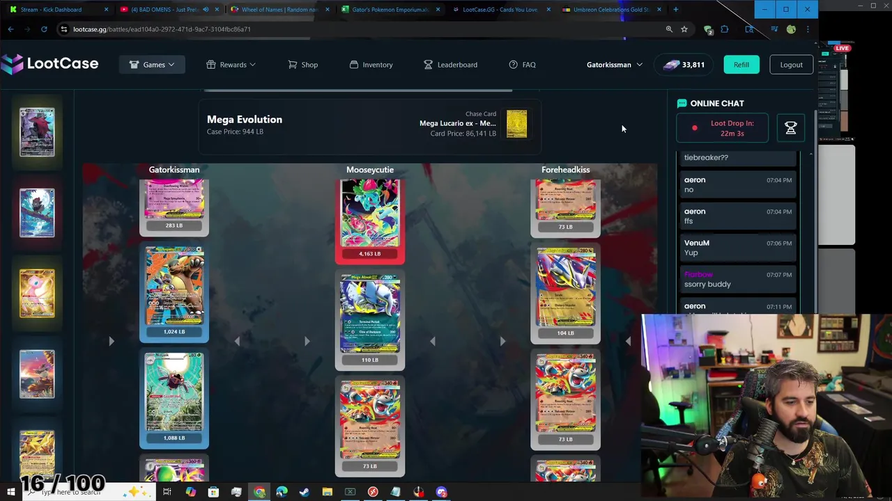892x501 pixels.
Task: Expand the Rewards dropdown menu
Action: tap(231, 65)
